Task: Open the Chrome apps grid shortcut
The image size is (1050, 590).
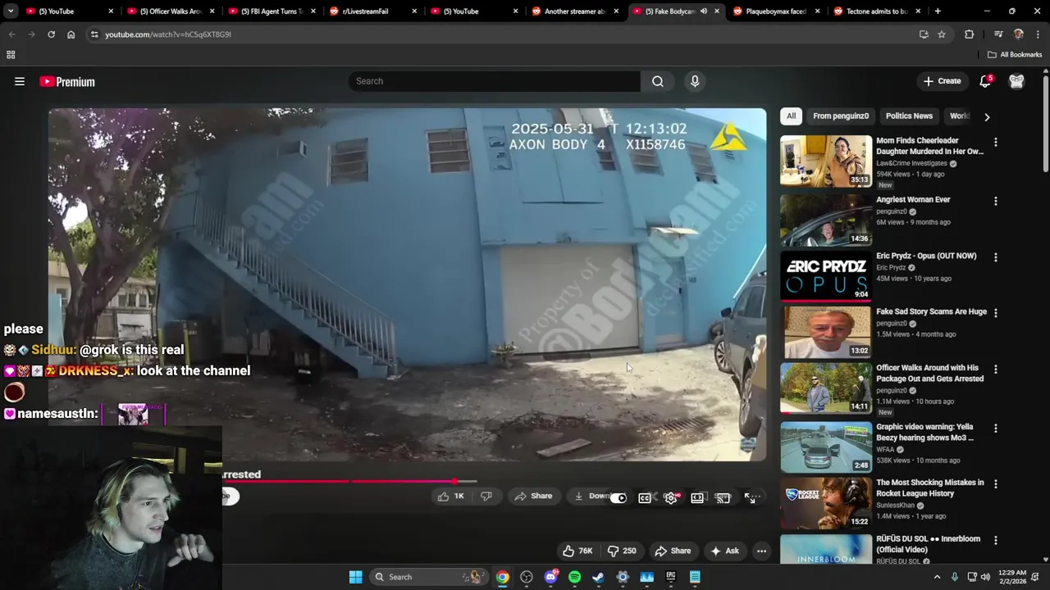Action: [11, 55]
